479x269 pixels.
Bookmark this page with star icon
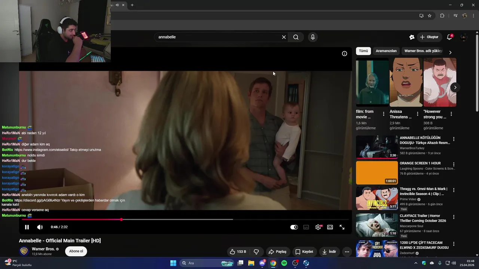pos(430,16)
